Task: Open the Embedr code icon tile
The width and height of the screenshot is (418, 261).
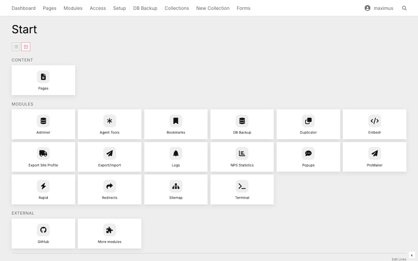Action: click(x=374, y=121)
